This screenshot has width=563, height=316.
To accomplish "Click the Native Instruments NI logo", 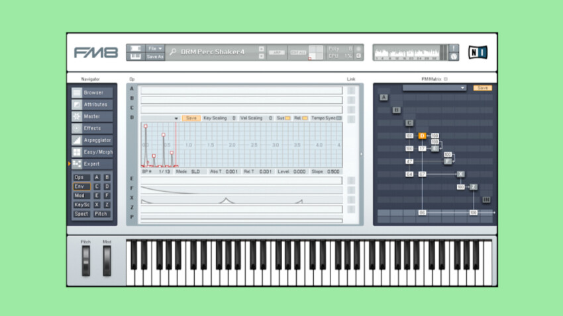I will click(x=478, y=52).
